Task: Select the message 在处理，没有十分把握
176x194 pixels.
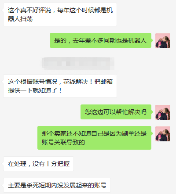Action: tap(38, 164)
